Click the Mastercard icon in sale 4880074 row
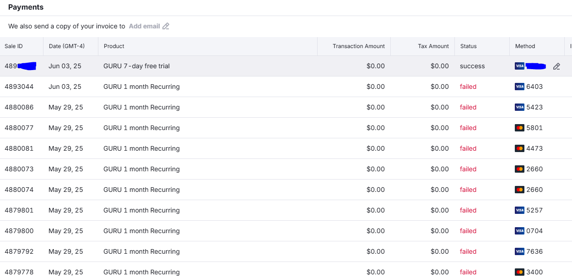572x278 pixels. pyautogui.click(x=519, y=190)
